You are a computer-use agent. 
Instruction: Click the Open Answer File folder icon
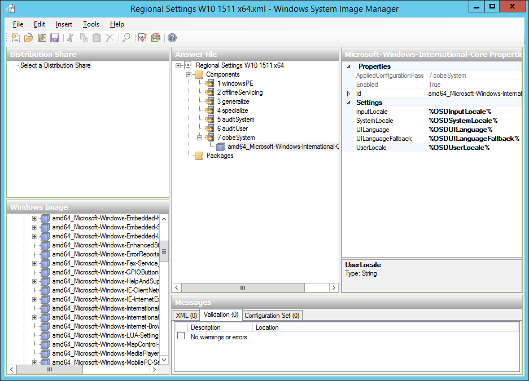(x=29, y=38)
